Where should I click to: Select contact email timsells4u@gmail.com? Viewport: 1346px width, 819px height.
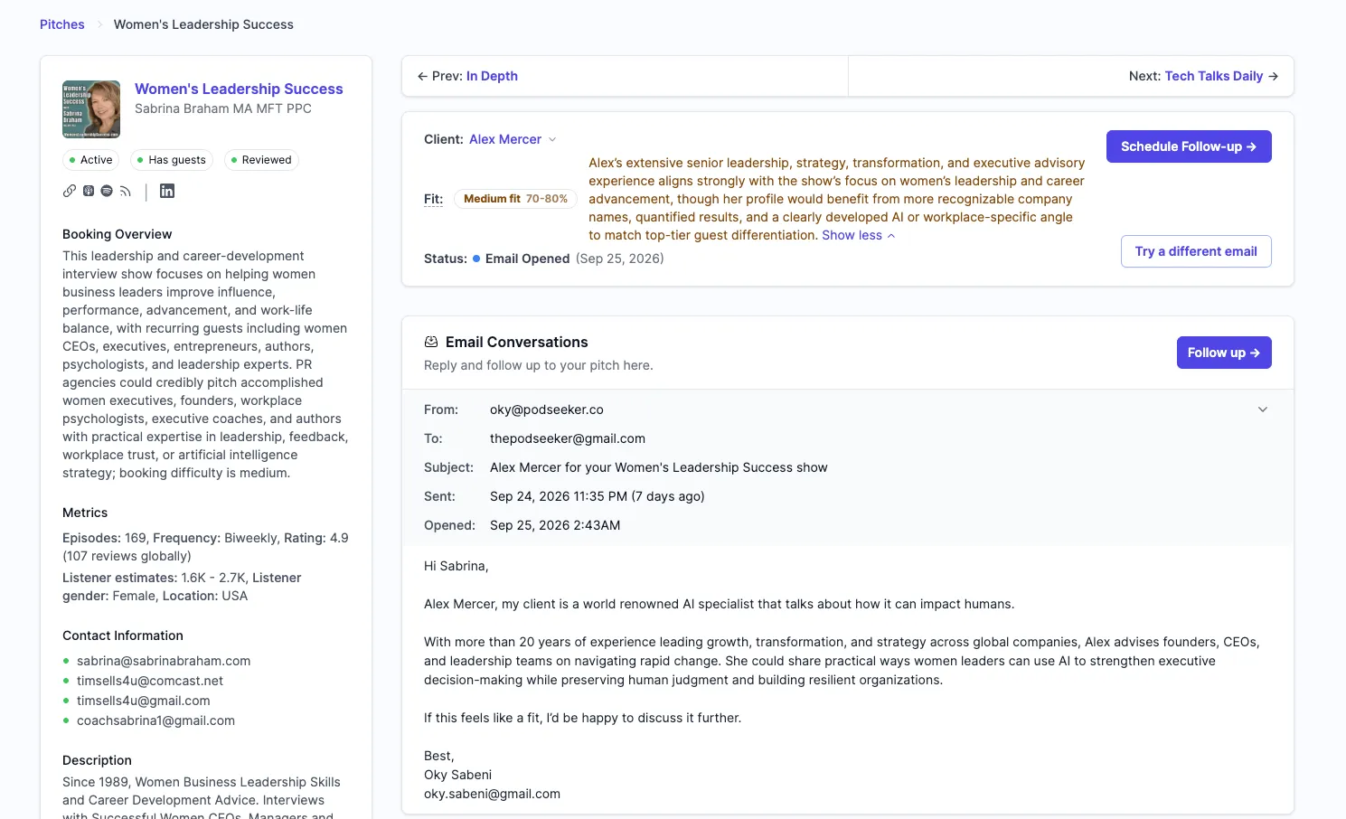point(144,701)
